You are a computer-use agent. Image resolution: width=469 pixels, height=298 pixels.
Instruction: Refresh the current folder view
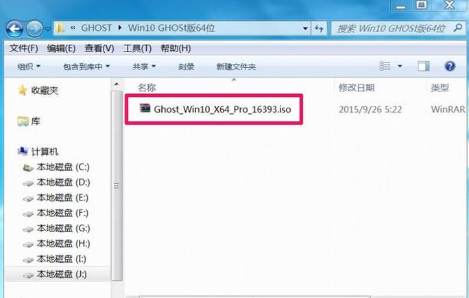[319, 28]
